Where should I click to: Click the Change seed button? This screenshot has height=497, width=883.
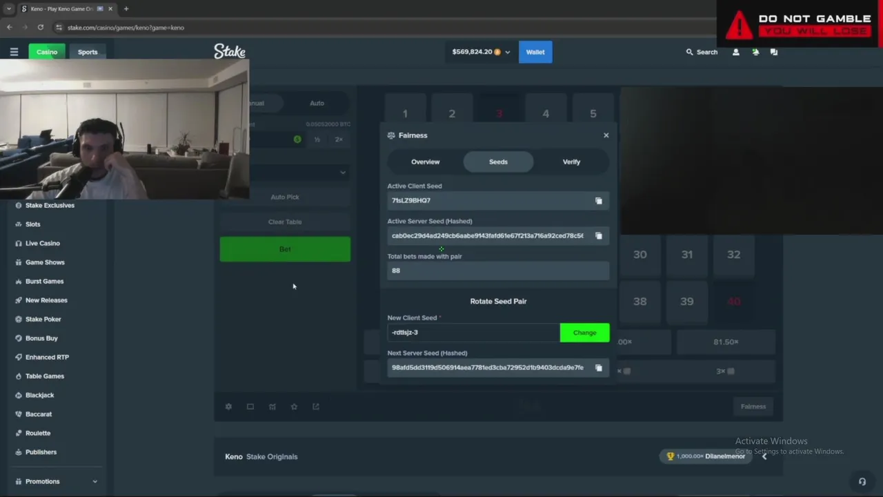(x=584, y=333)
